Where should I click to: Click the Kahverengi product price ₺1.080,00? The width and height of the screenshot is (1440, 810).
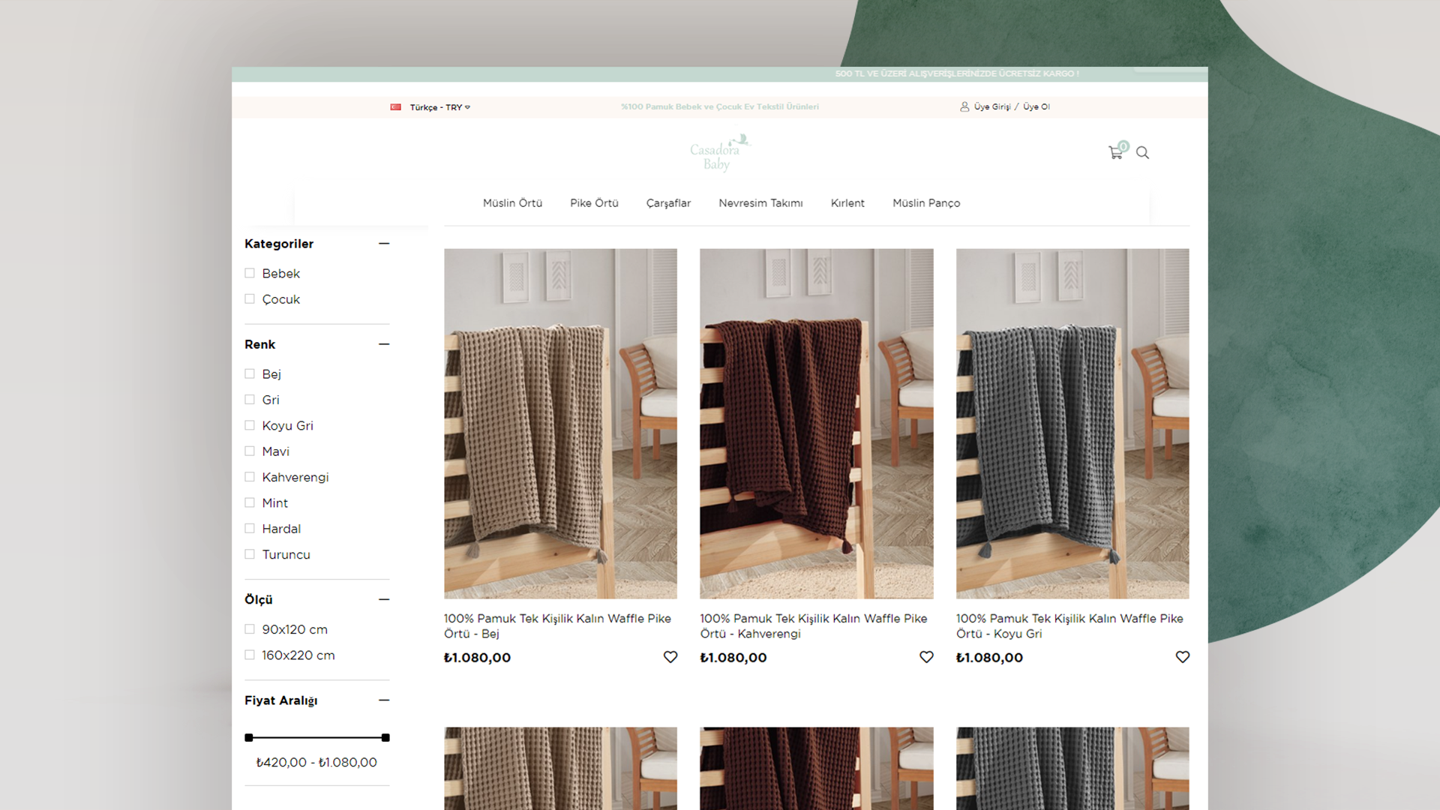(733, 658)
